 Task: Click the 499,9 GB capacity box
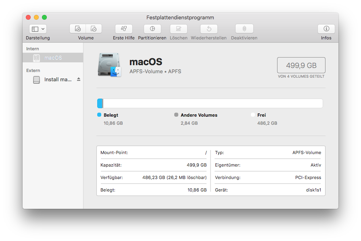301,65
